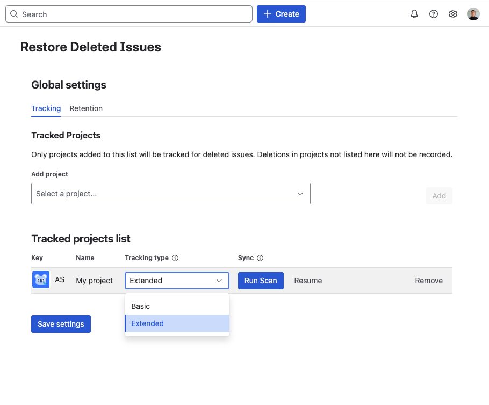The image size is (489, 405).
Task: Select the Tracking tab
Action: (46, 108)
